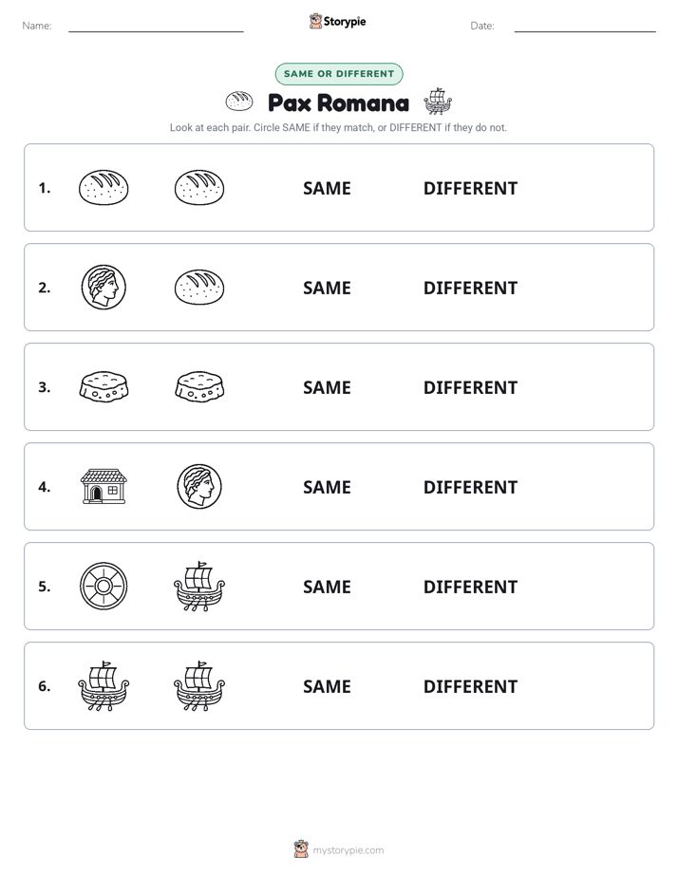678x877 pixels.
Task: Click the SAME OR DIFFERENT badge
Action: [339, 74]
